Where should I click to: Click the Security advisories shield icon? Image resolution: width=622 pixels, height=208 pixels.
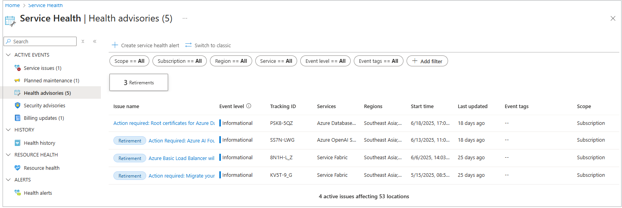[17, 105]
